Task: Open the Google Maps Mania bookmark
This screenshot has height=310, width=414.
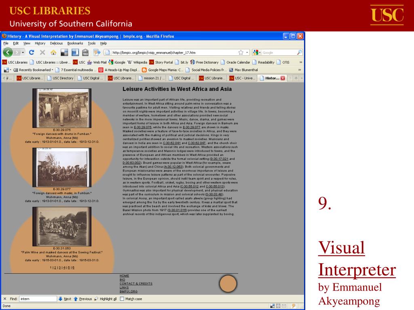Action: tap(163, 70)
